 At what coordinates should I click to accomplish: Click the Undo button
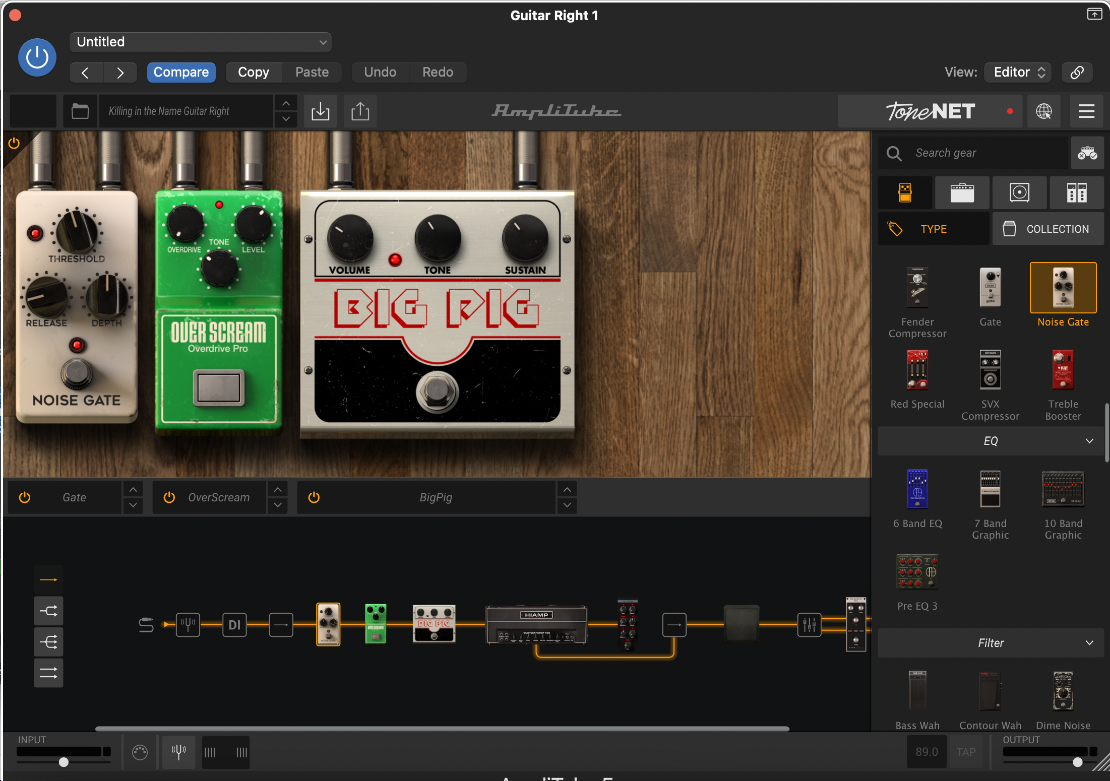coord(380,72)
